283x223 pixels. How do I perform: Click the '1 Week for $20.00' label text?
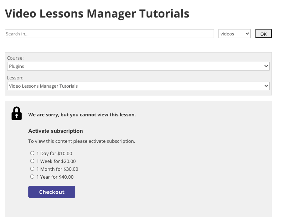[x=56, y=161]
